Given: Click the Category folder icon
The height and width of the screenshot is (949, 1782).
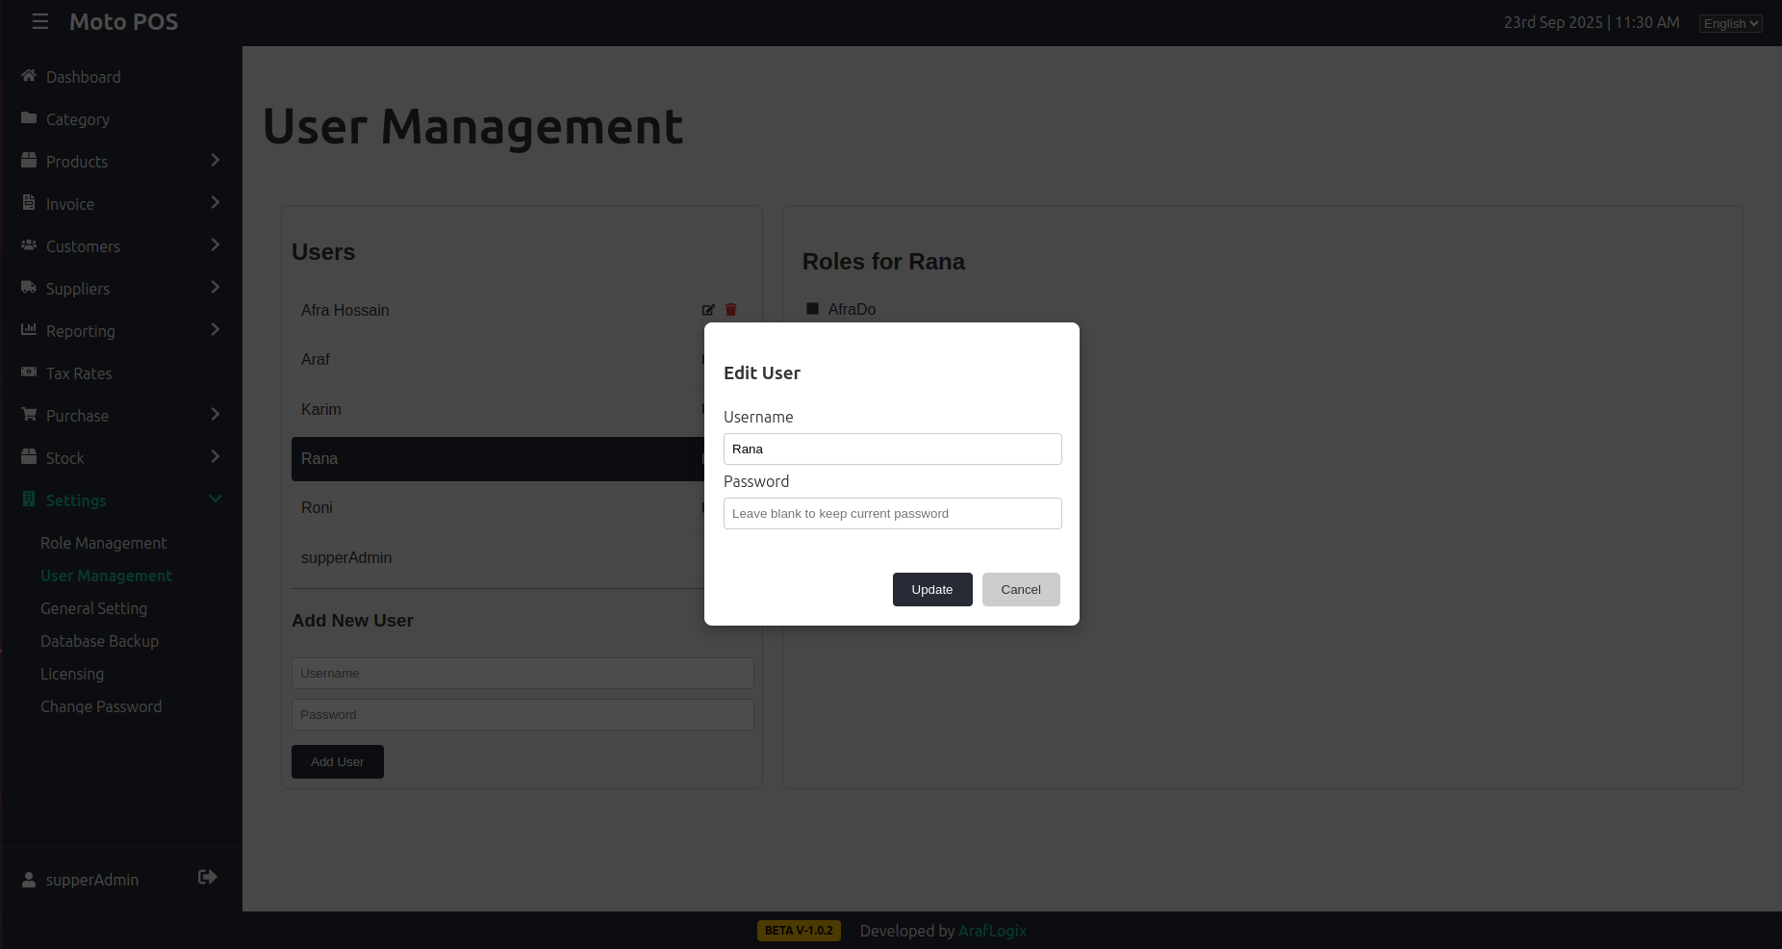Looking at the screenshot, I should tap(28, 118).
